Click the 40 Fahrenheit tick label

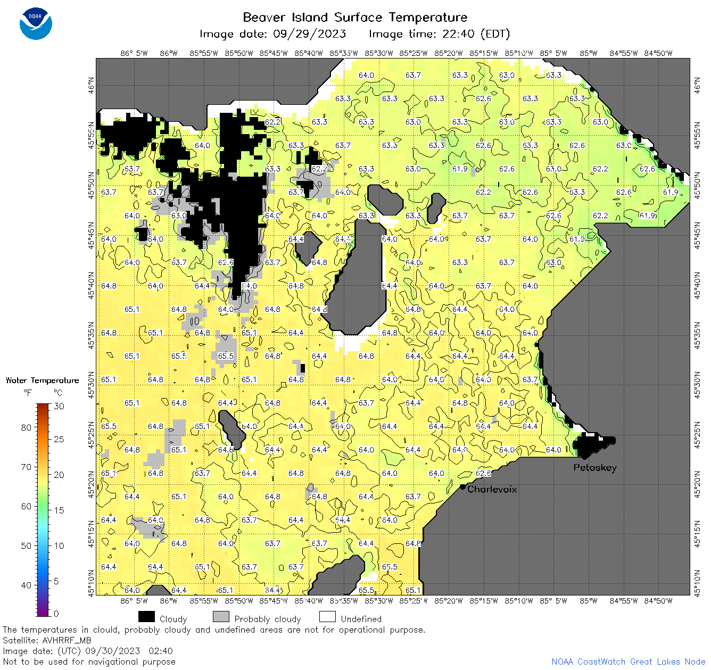[x=26, y=585]
